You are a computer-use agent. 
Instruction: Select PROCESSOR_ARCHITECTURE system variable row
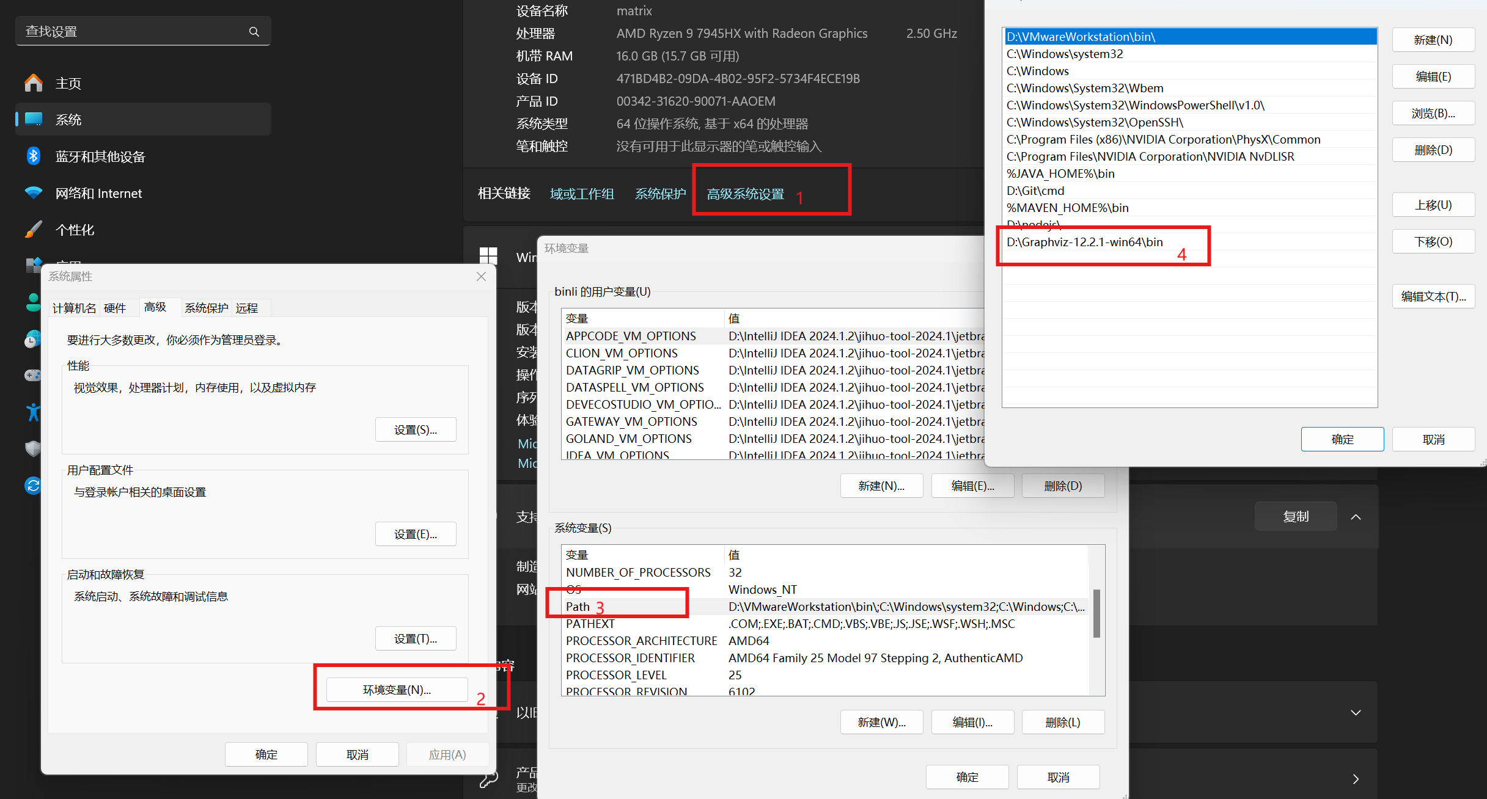[x=825, y=641]
